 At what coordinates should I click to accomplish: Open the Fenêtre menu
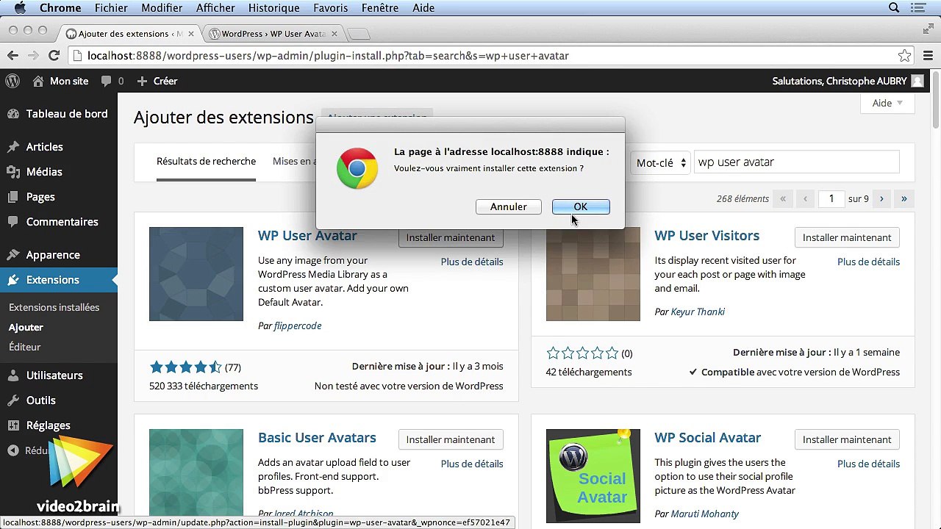tap(380, 8)
